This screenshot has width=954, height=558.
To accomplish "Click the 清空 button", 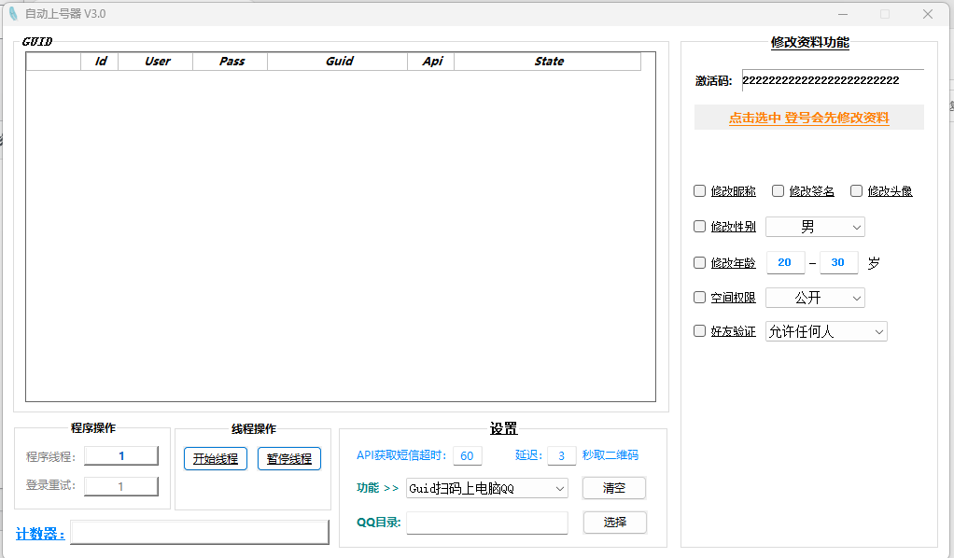I will point(613,488).
